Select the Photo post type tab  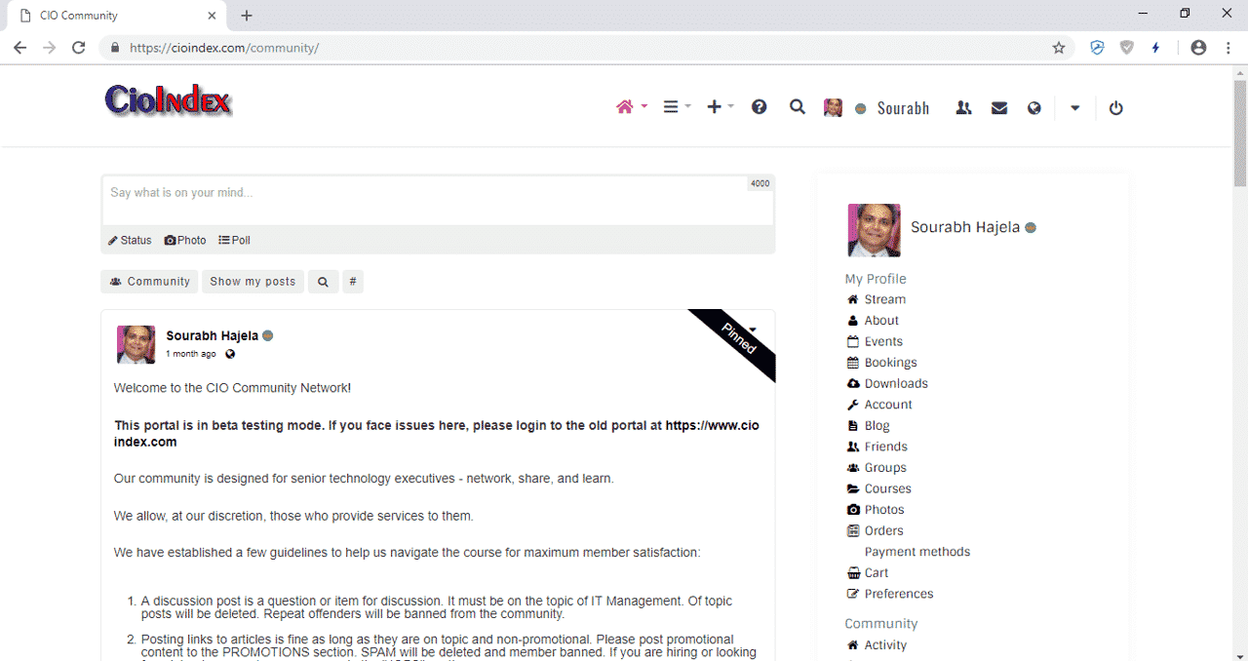185,240
